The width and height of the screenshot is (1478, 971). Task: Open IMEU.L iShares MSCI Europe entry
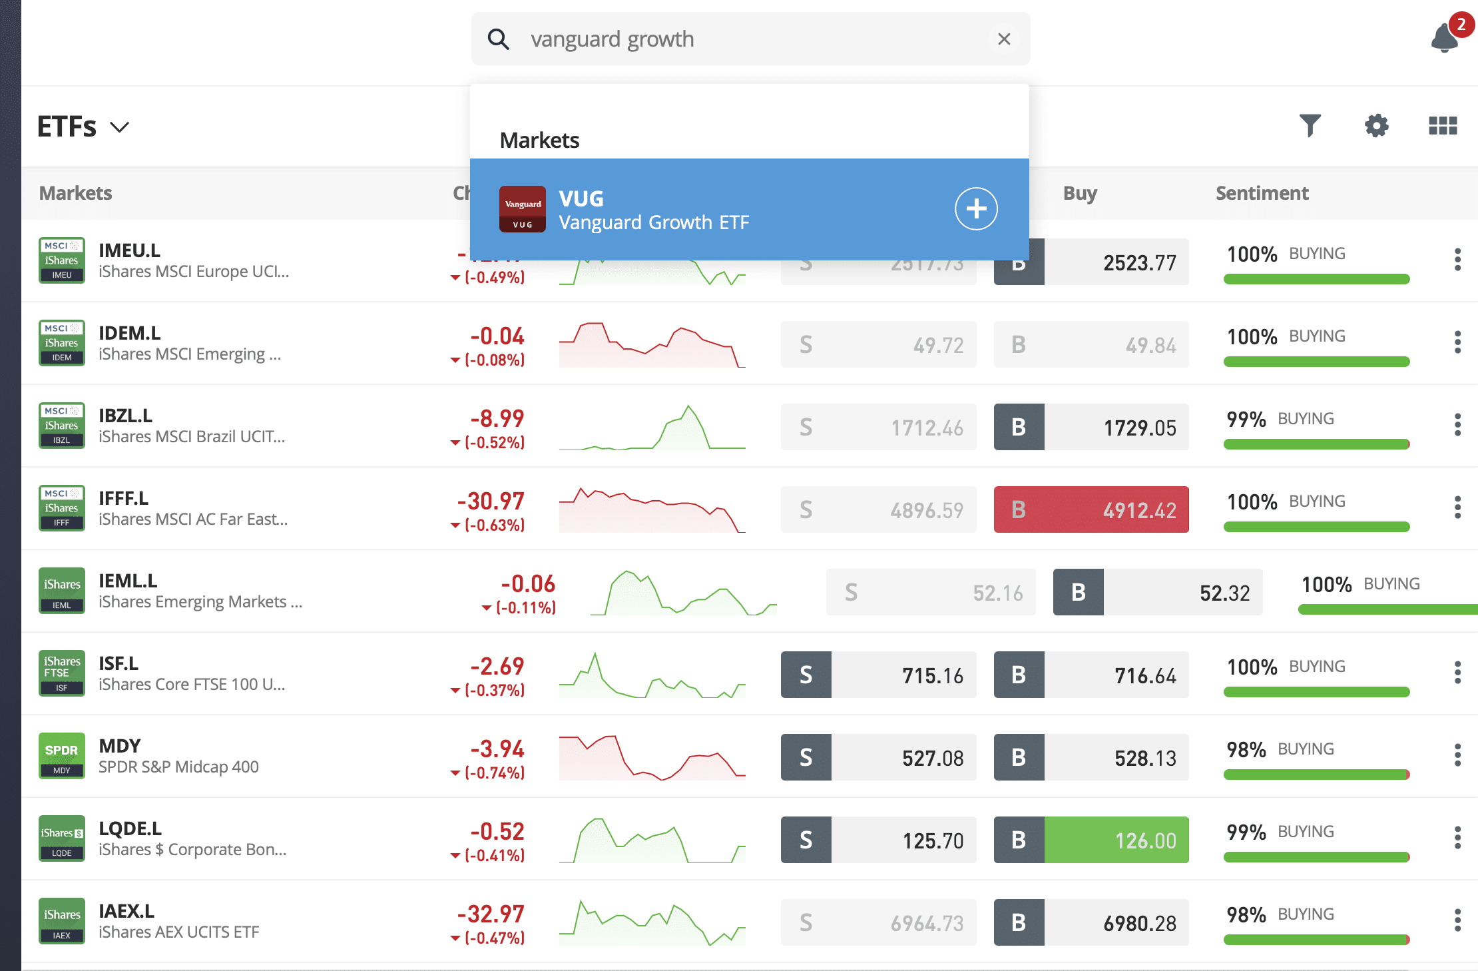coord(194,260)
